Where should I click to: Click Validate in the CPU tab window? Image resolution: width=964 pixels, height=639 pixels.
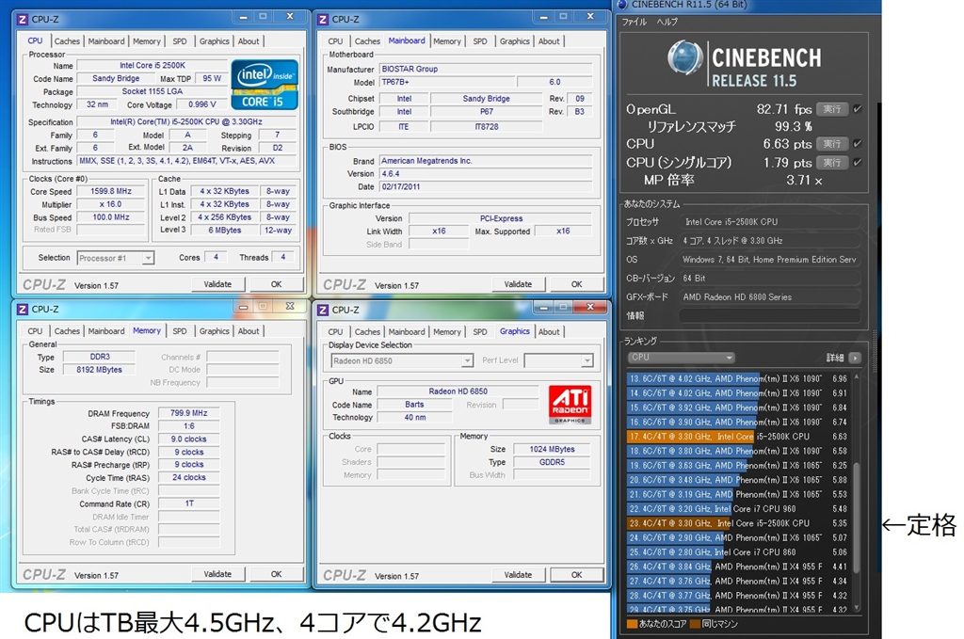[x=217, y=284]
